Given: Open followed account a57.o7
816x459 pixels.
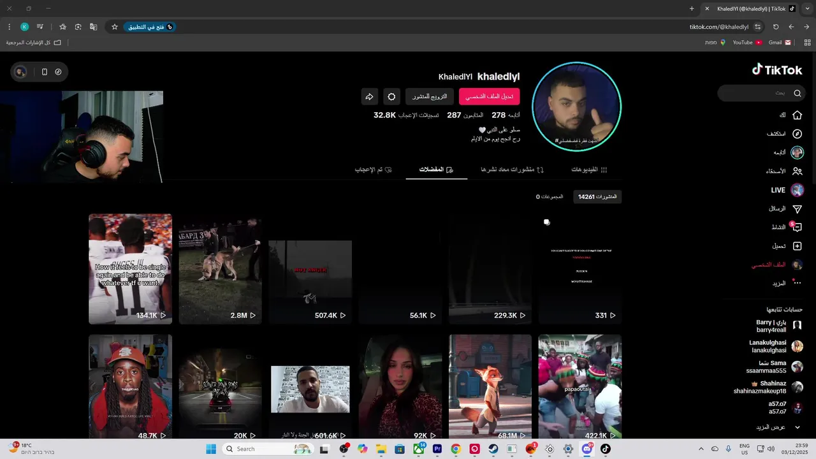Looking at the screenshot, I should pyautogui.click(x=785, y=407).
